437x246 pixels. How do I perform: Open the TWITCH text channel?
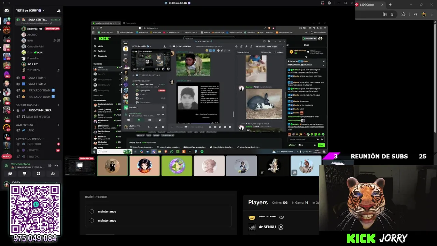(x=38, y=150)
